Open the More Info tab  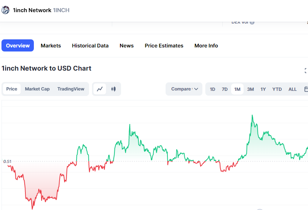206,46
